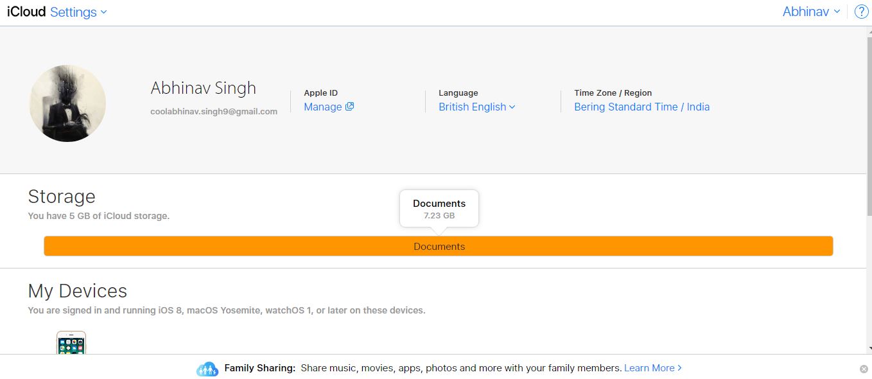
Task: Click the iCloud logo text
Action: click(x=26, y=12)
